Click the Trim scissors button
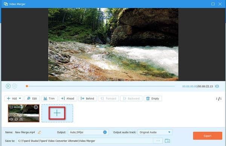 (49, 99)
